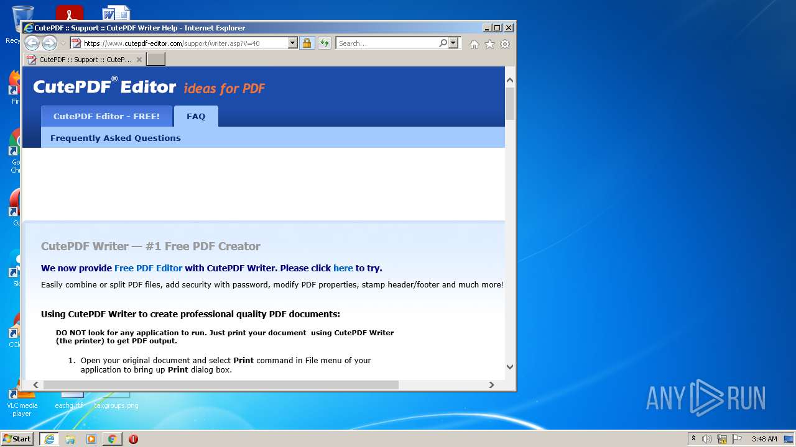Open Windows Explorer from the taskbar
Screen dimensions: 796x447
[x=70, y=439]
